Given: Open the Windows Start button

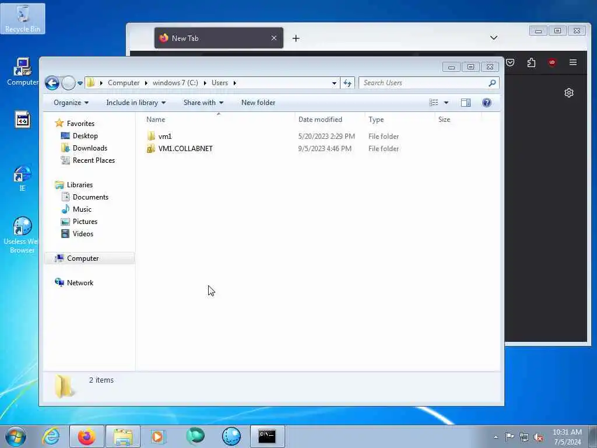Looking at the screenshot, I should click(16, 436).
